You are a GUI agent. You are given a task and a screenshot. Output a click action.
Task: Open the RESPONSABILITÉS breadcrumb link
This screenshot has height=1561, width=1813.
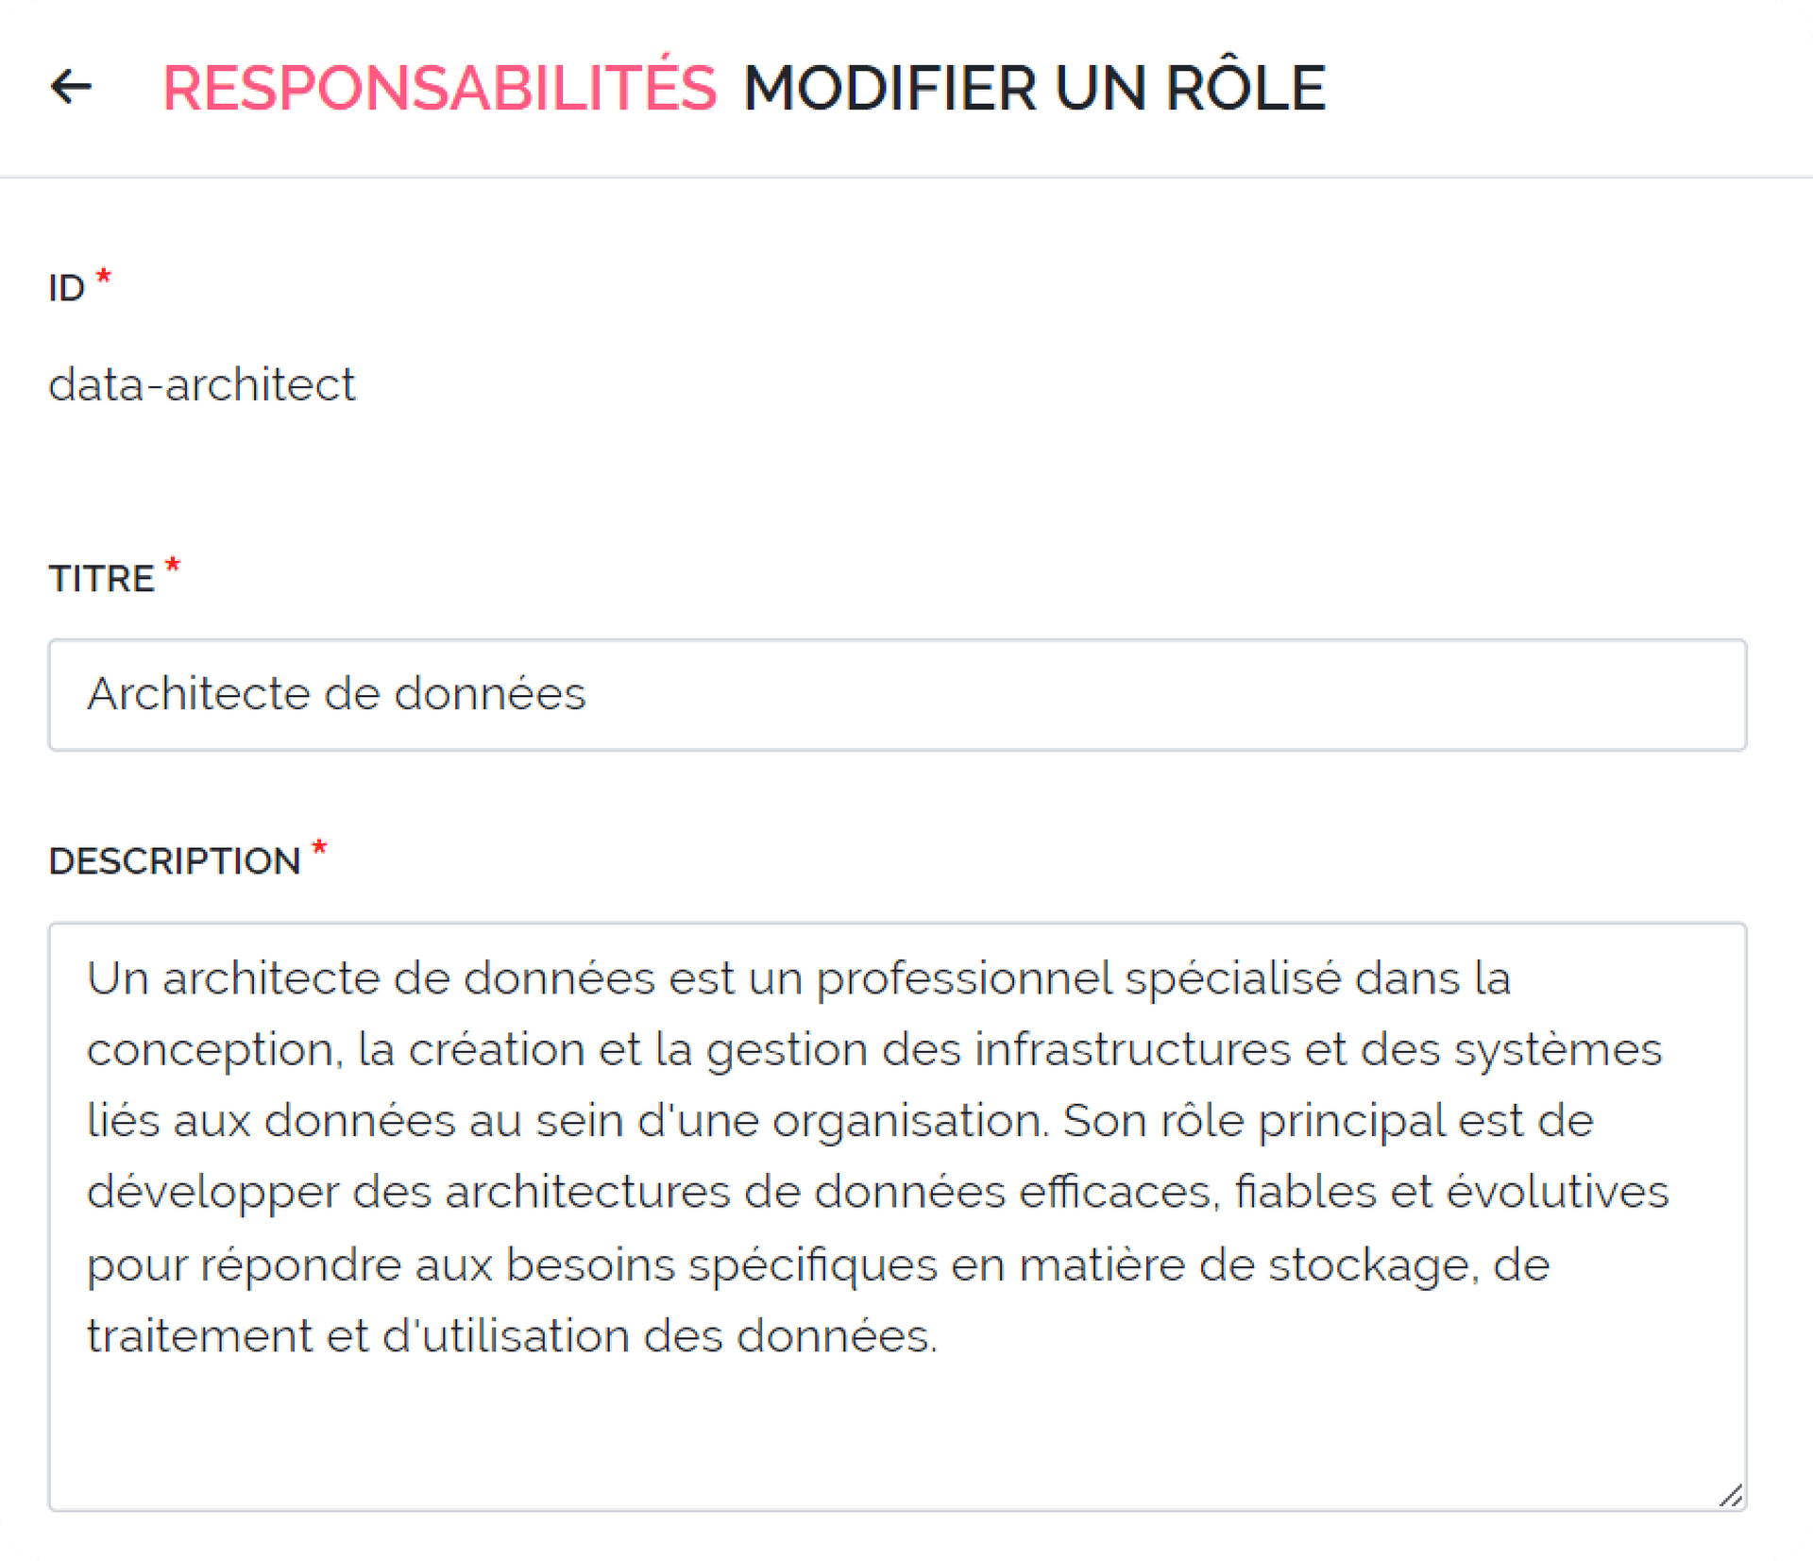(439, 89)
